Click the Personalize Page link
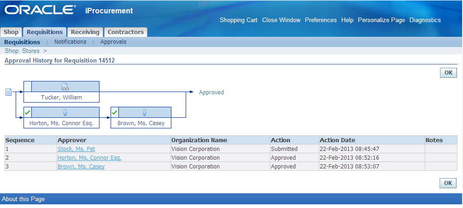This screenshot has width=463, height=208. tap(381, 20)
